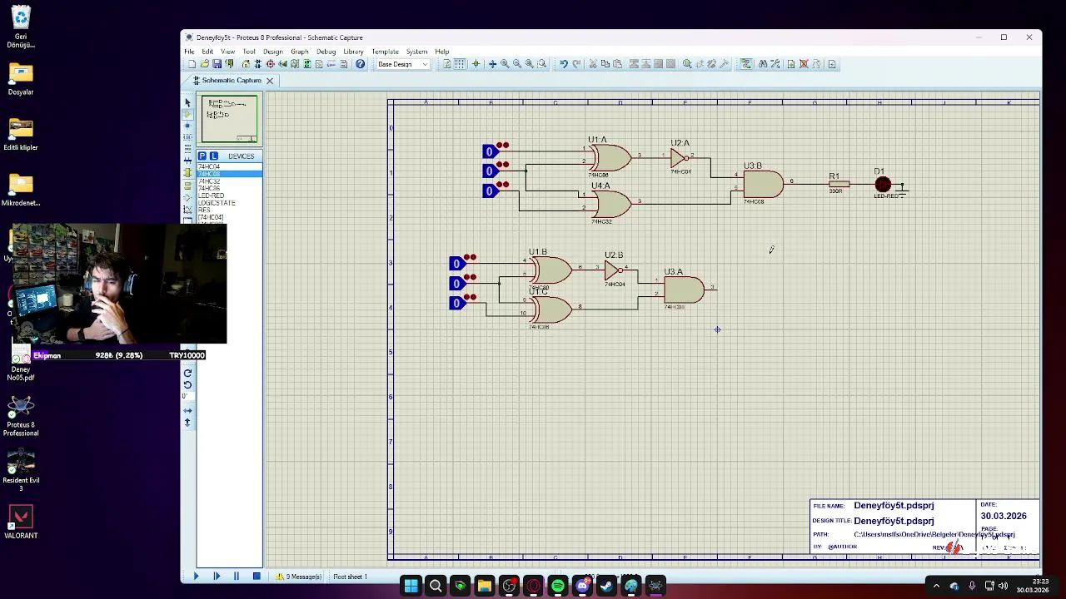Select LOGICSTATE in the devices list
Viewport: 1066px width, 599px height.
217,203
